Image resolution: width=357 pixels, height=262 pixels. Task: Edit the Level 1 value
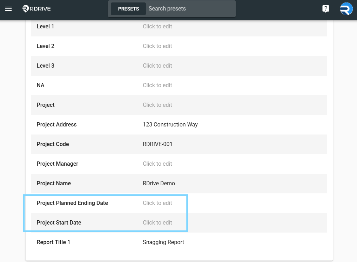click(157, 26)
